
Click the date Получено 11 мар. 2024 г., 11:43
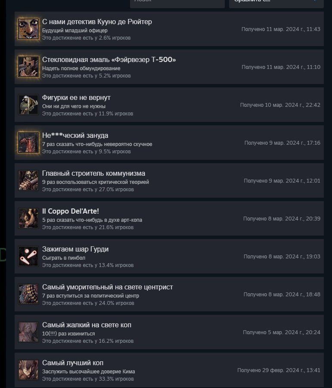pyautogui.click(x=281, y=29)
